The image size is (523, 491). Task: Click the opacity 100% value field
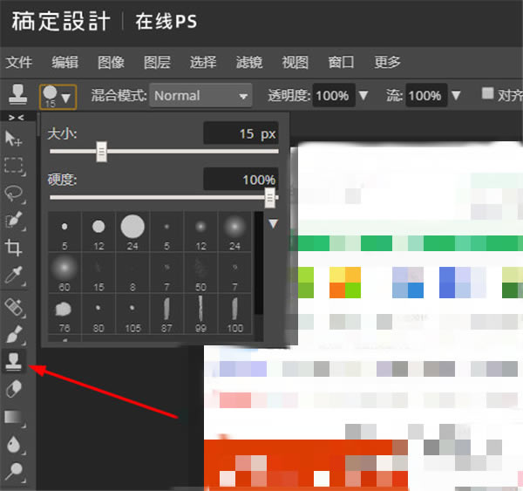(x=334, y=96)
